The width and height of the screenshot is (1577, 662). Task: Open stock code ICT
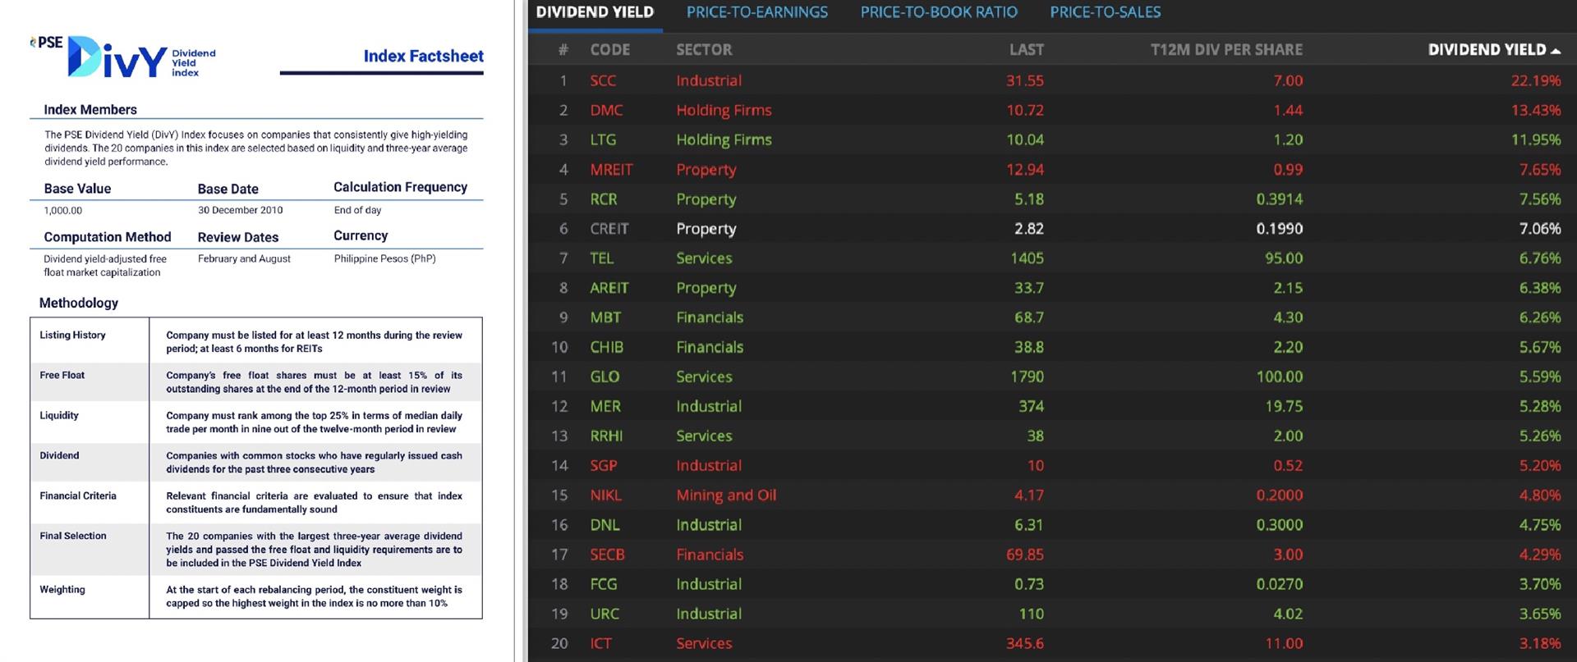[x=600, y=643]
